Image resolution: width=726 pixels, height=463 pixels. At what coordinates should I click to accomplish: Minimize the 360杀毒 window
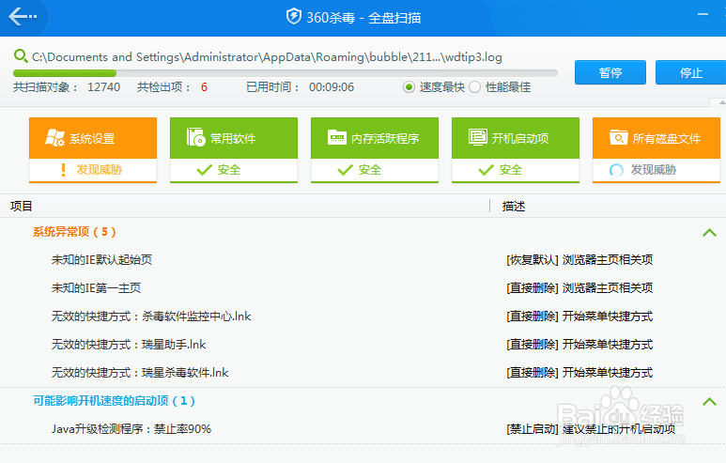[703, 14]
